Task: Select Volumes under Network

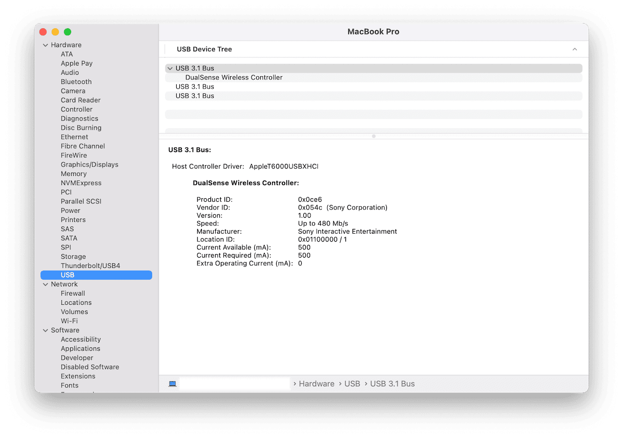Action: pos(74,312)
